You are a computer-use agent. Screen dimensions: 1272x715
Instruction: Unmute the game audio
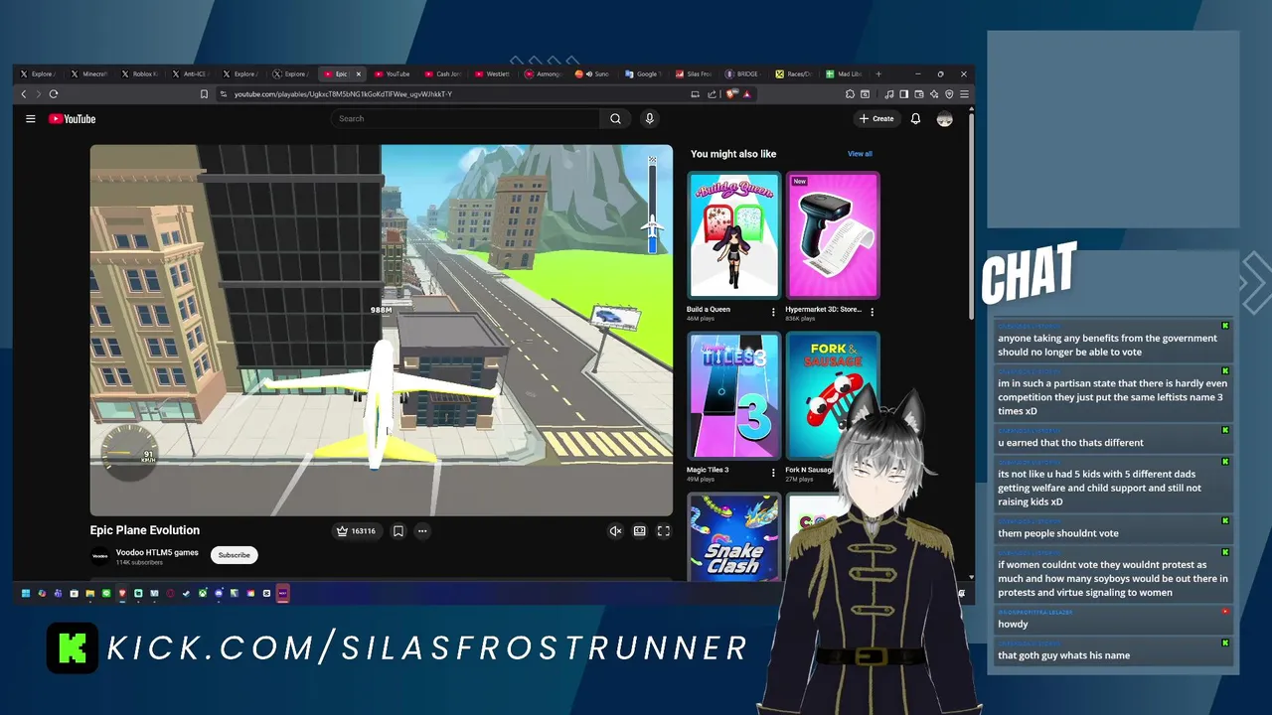[615, 531]
